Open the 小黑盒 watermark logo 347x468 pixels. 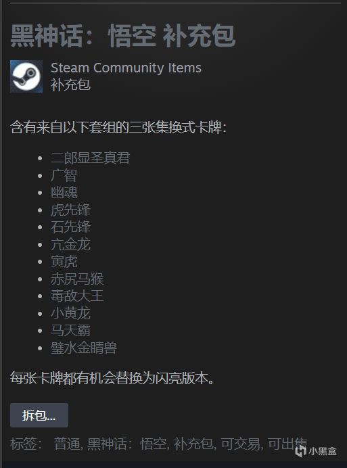click(316, 451)
